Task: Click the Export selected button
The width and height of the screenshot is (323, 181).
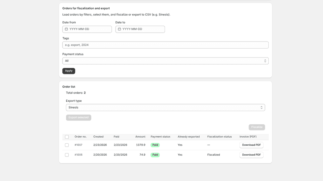Action: [x=78, y=118]
